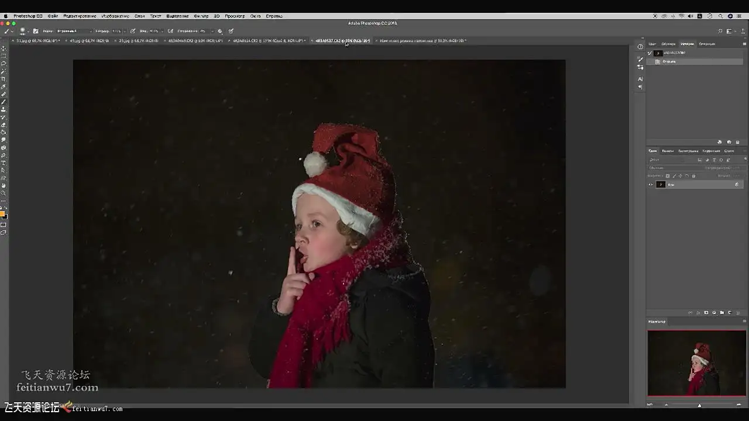Screen dimensions: 749x421
Task: Select the Magic Wand tool
Action: click(x=4, y=71)
